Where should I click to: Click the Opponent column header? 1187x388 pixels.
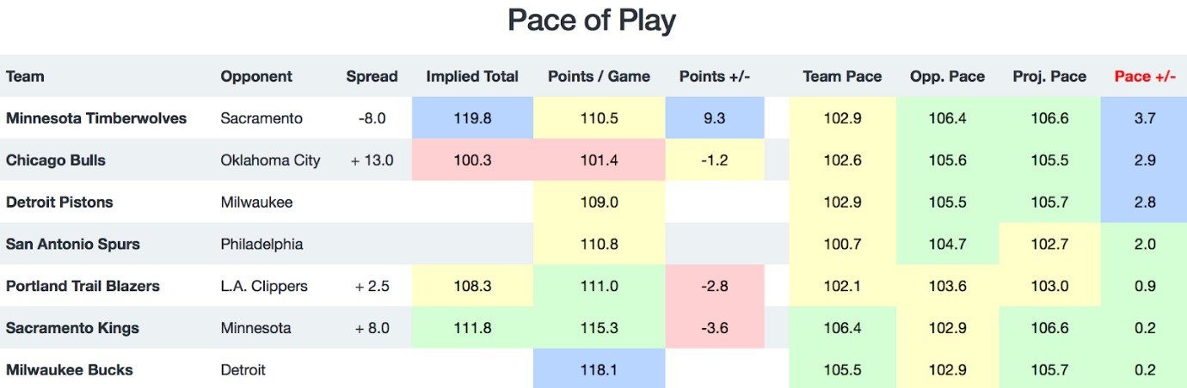(x=256, y=76)
